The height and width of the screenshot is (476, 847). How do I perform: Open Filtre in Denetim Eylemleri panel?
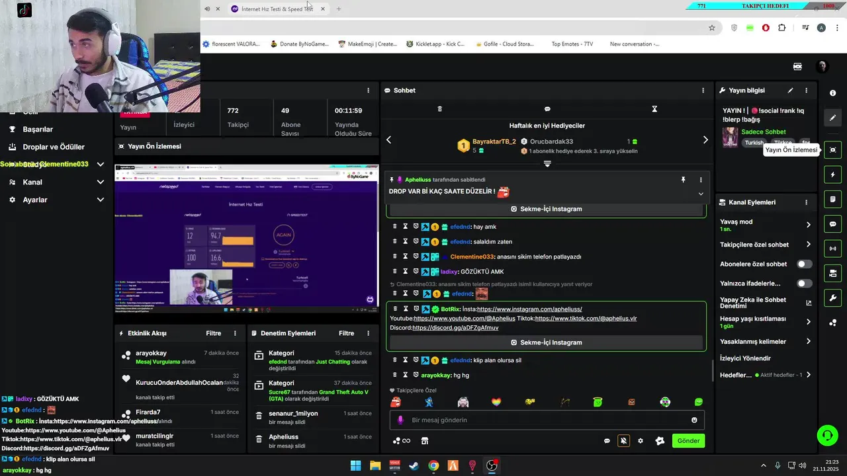click(347, 333)
